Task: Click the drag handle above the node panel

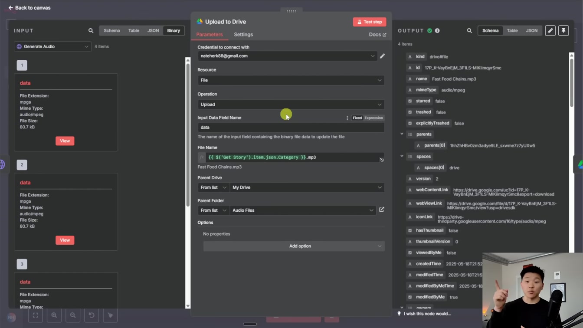Action: 291,11
